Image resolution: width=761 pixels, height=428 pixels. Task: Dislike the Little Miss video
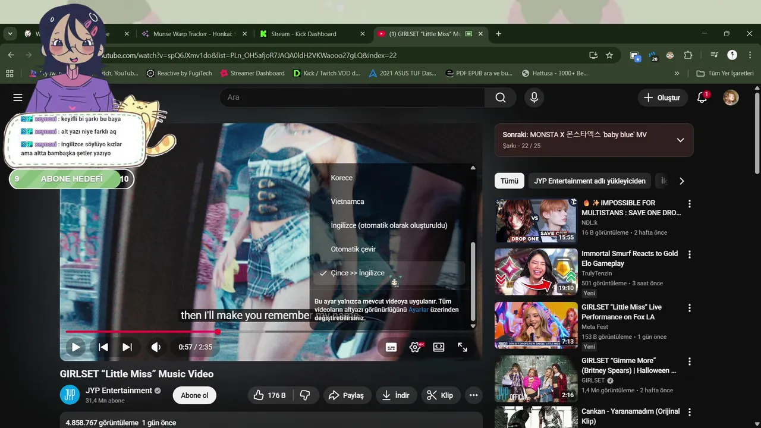[305, 395]
